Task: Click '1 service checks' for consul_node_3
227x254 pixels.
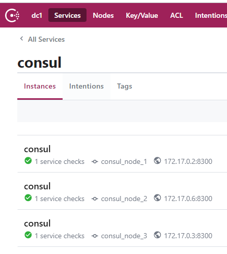Action: [x=60, y=236]
